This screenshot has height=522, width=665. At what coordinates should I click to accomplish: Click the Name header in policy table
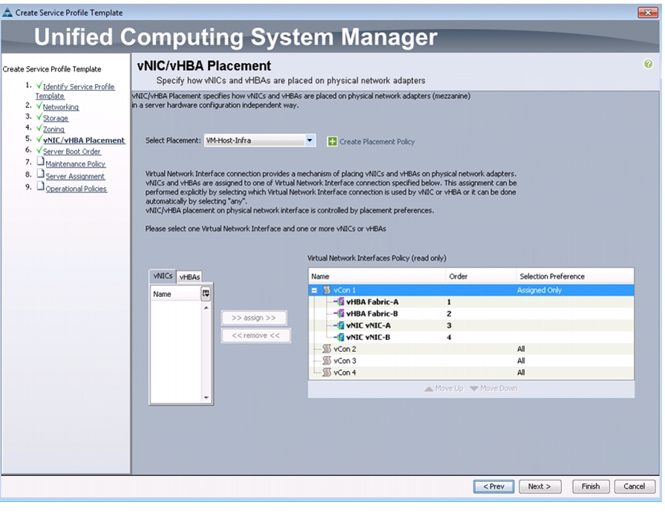[378, 276]
